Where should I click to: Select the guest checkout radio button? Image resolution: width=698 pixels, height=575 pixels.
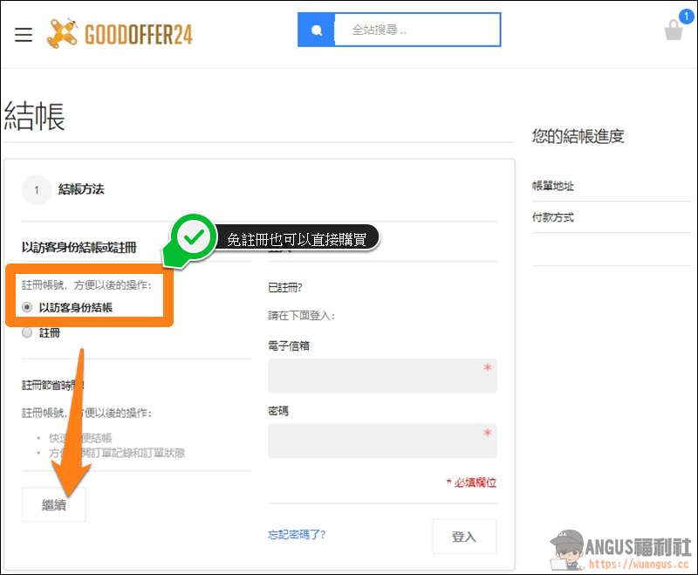click(27, 307)
